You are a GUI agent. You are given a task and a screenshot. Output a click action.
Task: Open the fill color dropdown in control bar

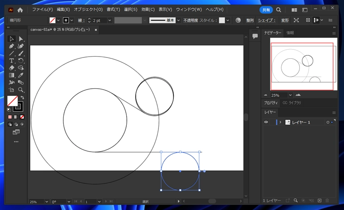pyautogui.click(x=58, y=20)
